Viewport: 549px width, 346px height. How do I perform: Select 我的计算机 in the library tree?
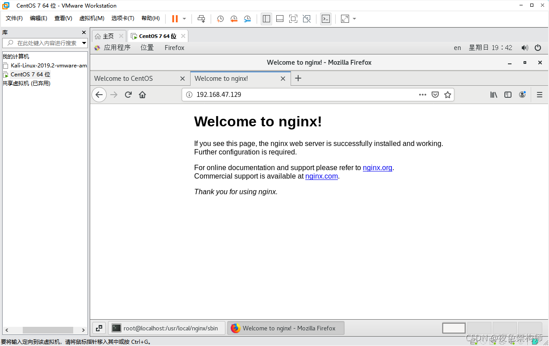point(16,56)
